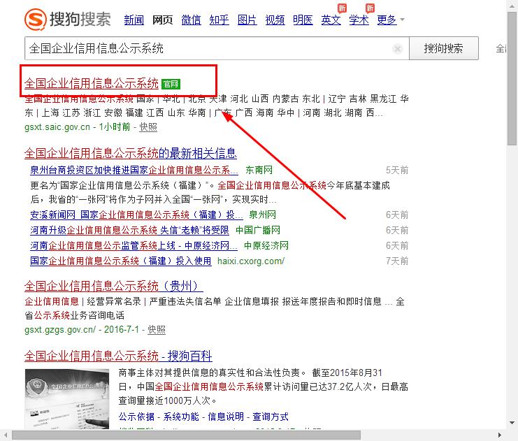Open the 查询方式 sublink
This screenshot has height=441, width=518.
(271, 417)
